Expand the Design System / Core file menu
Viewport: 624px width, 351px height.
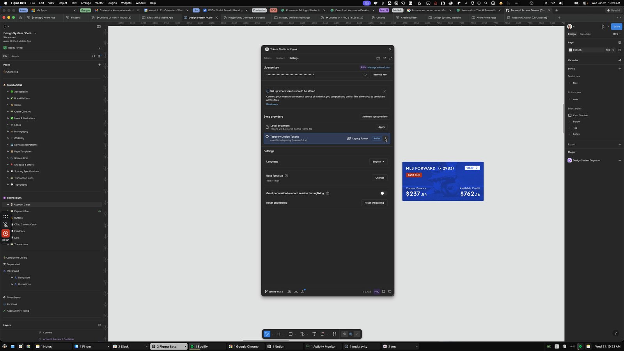(x=35, y=33)
